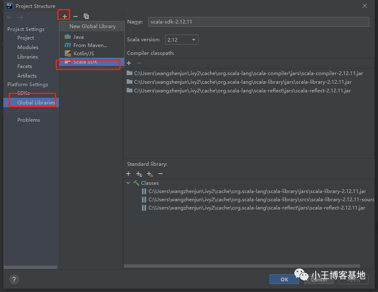Open the Scala version dropdown
Screen dimensions: 378x292
(182, 40)
